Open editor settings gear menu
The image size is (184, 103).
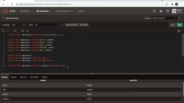pos(179,31)
